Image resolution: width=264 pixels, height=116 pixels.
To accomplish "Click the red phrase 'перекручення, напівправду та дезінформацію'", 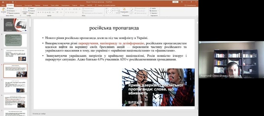I will pos(111,43).
